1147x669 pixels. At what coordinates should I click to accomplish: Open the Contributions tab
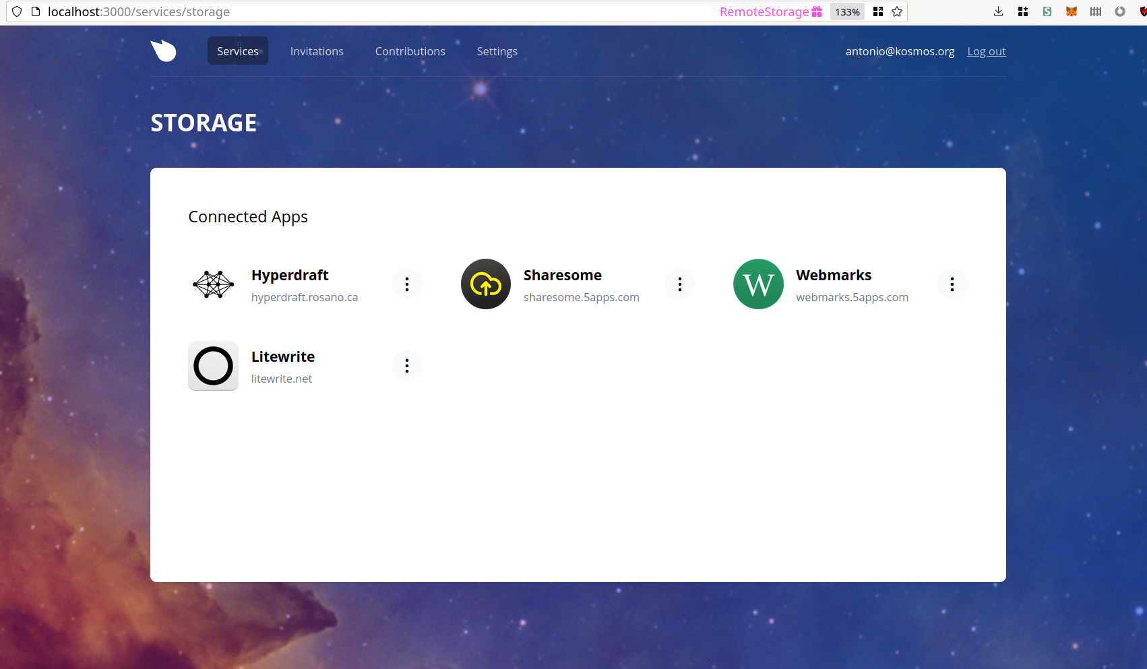[x=410, y=51]
